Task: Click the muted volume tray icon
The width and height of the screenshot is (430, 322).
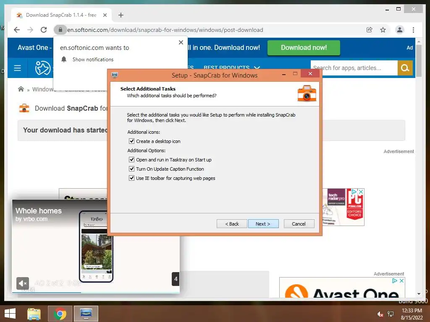Action: point(380,314)
